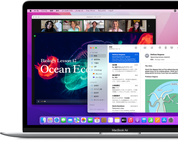The image size is (178, 141).
Task: Open the File menu in menu bar
Action: (x=44, y=11)
